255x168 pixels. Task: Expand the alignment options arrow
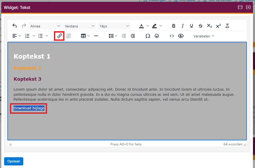(20, 36)
